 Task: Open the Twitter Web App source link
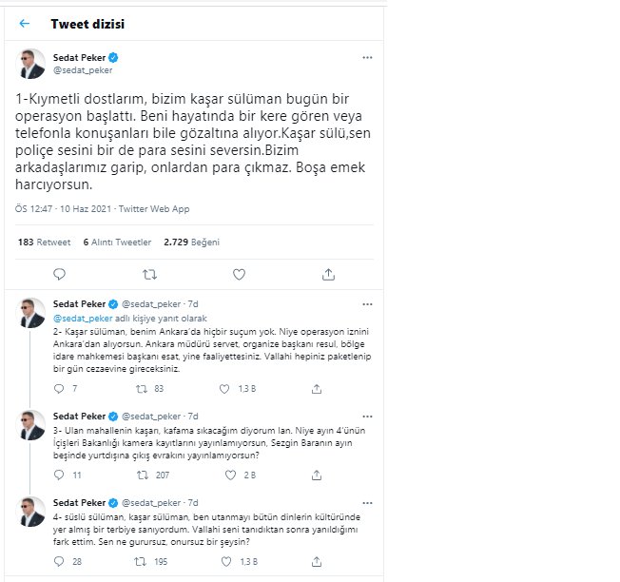tap(154, 209)
